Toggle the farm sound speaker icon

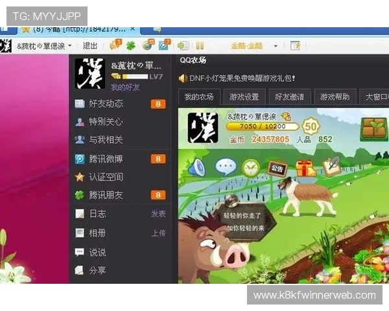[x=197, y=167]
